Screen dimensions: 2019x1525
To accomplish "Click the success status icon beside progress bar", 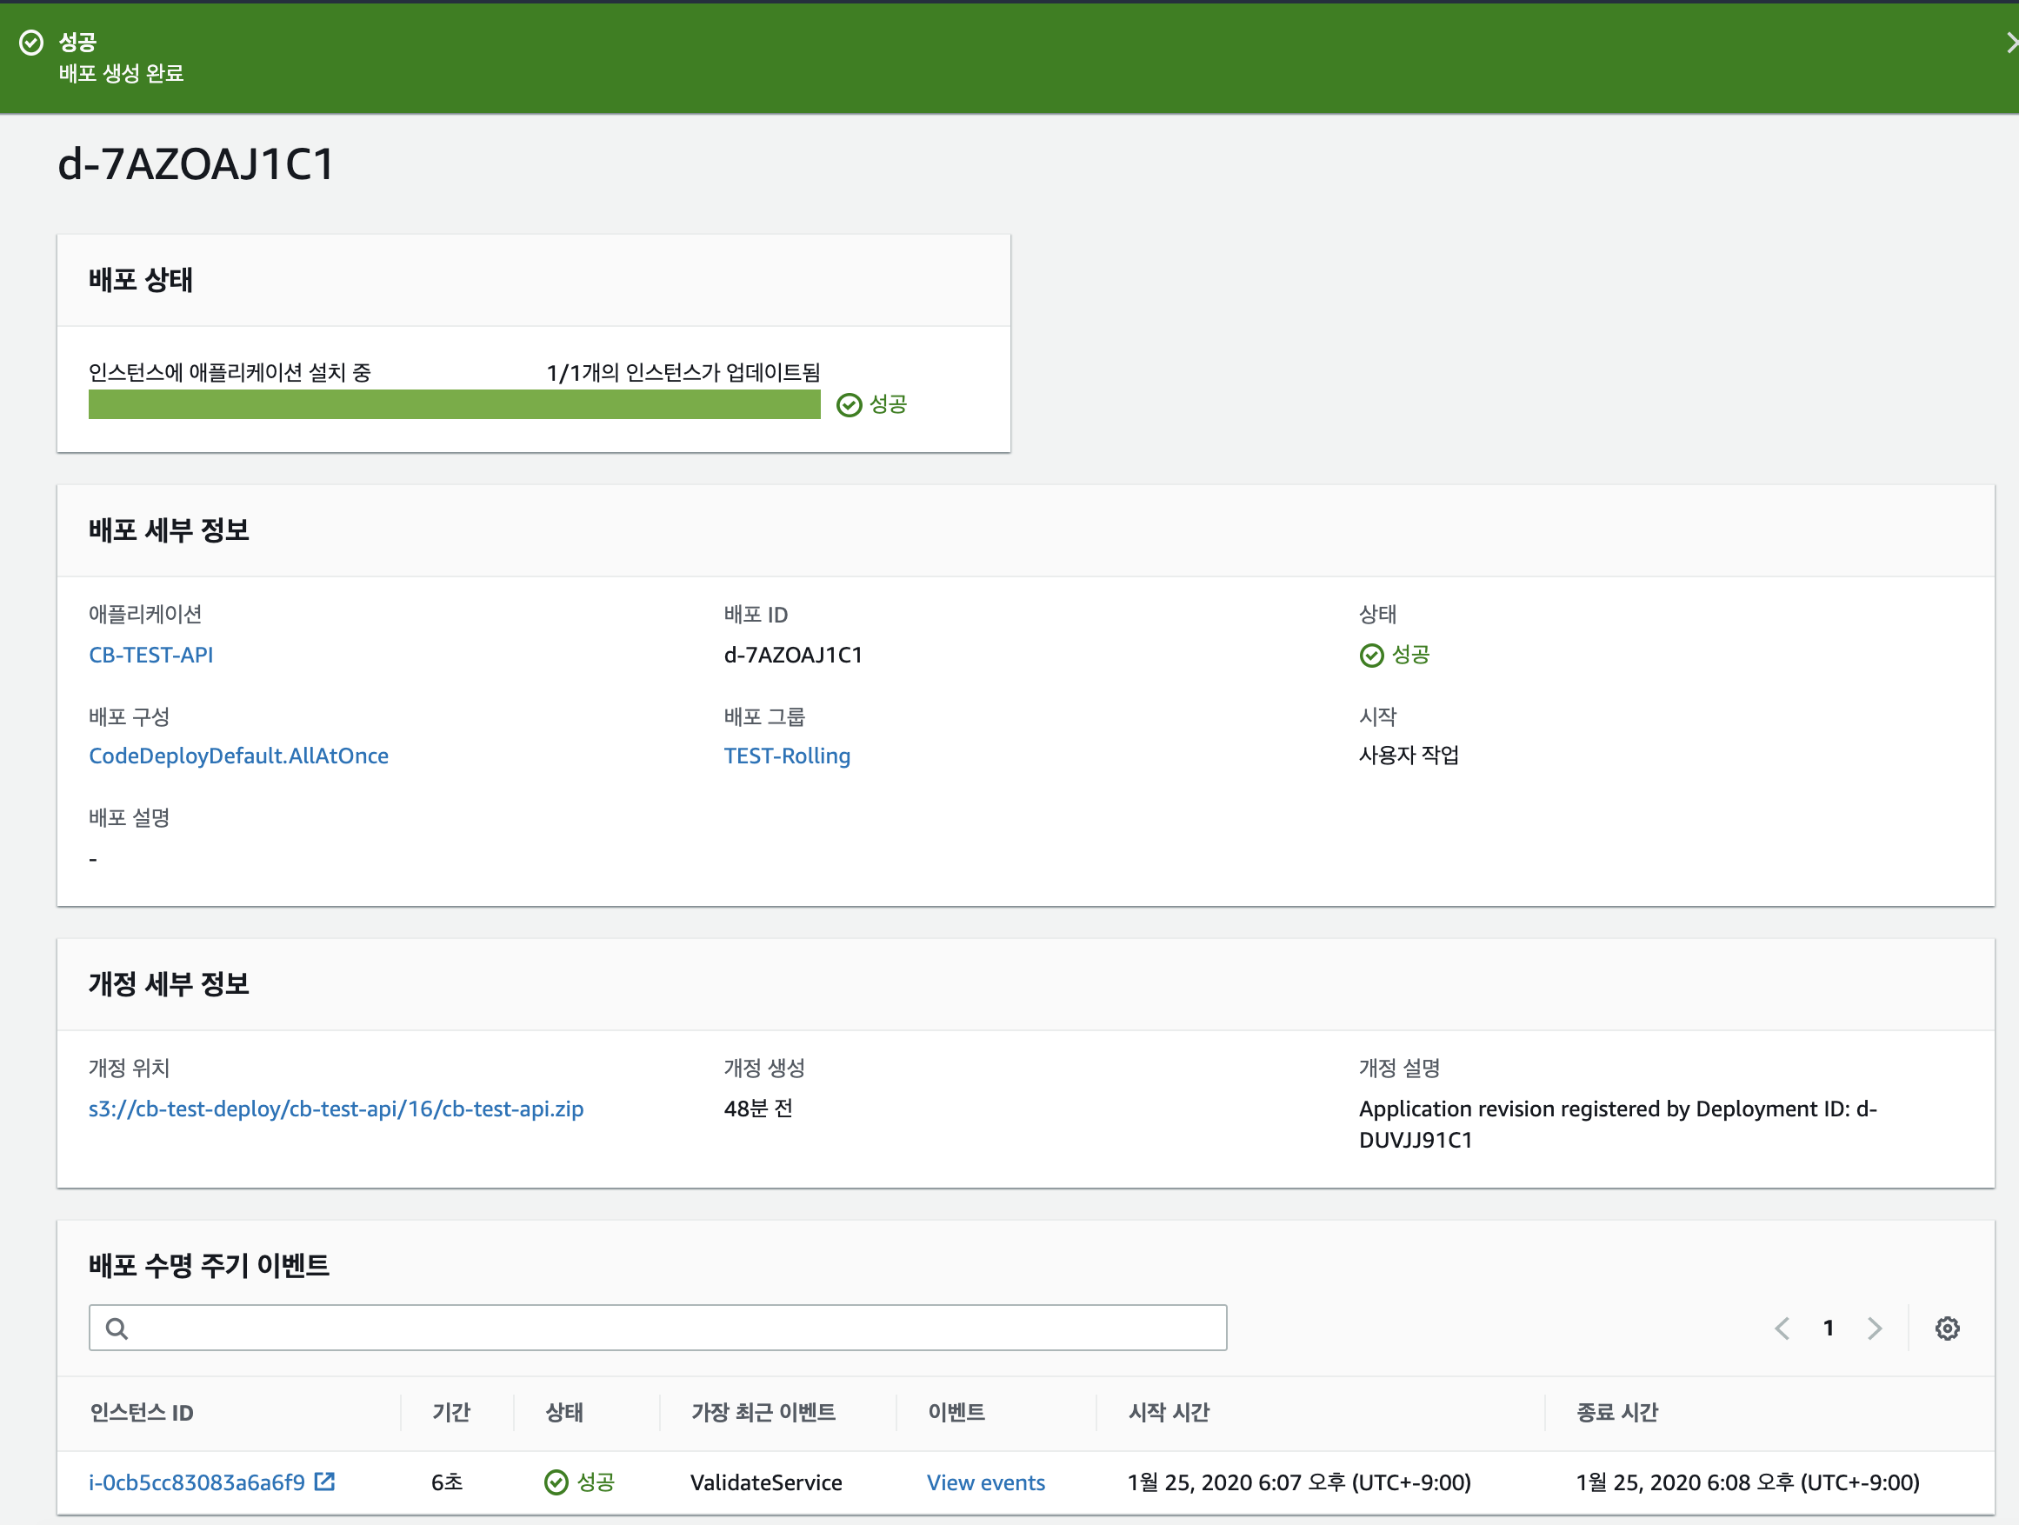I will tap(849, 405).
